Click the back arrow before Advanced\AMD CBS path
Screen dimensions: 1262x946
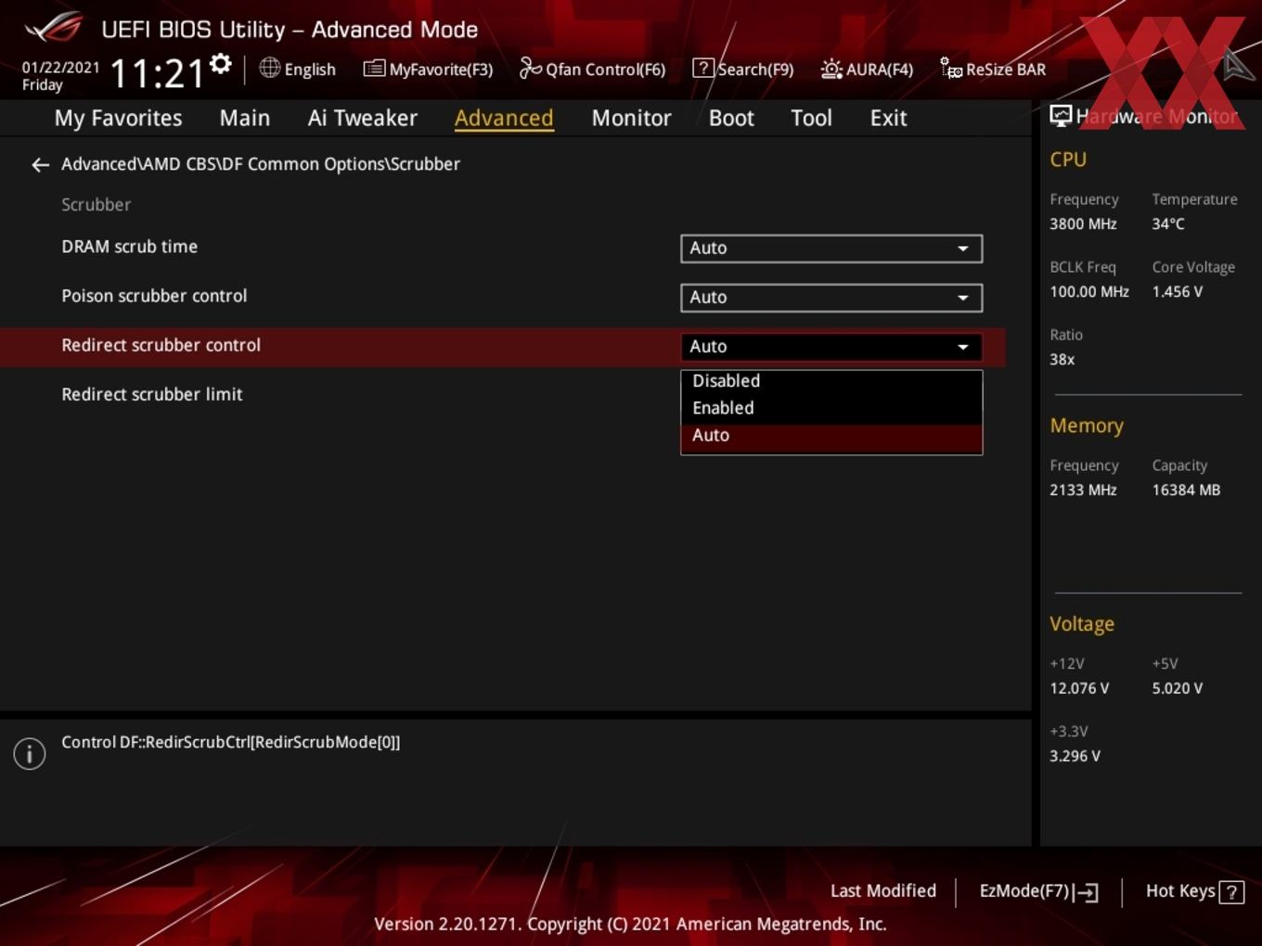pyautogui.click(x=40, y=165)
